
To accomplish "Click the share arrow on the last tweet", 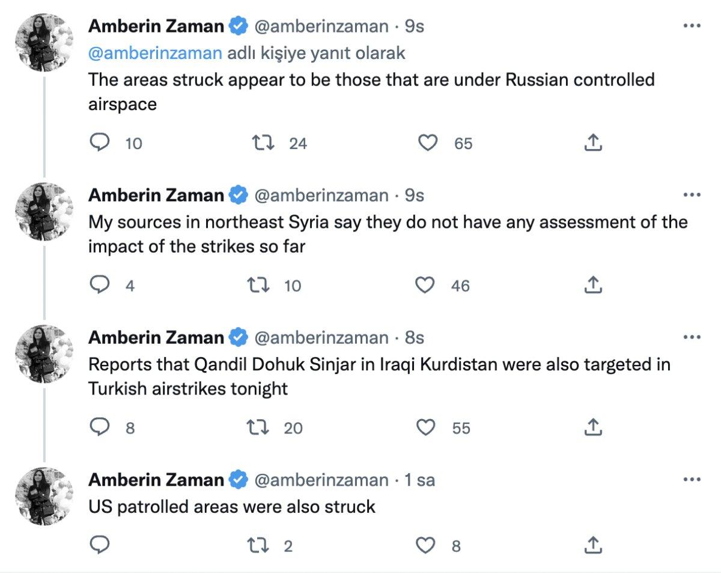I will pos(593,546).
